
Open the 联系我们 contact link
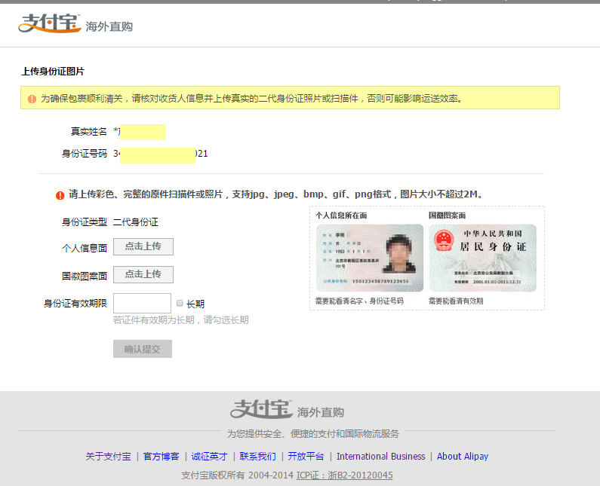(257, 457)
